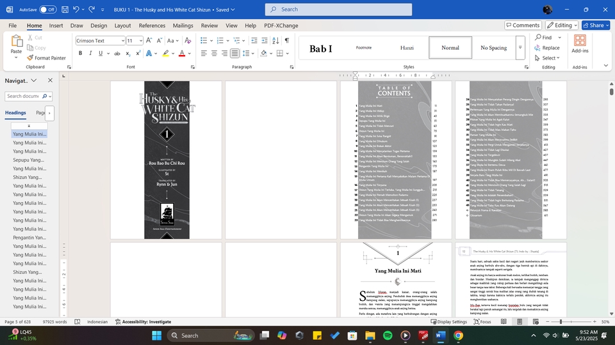615x345 pixels.
Task: Redo the last action
Action: tap(92, 10)
